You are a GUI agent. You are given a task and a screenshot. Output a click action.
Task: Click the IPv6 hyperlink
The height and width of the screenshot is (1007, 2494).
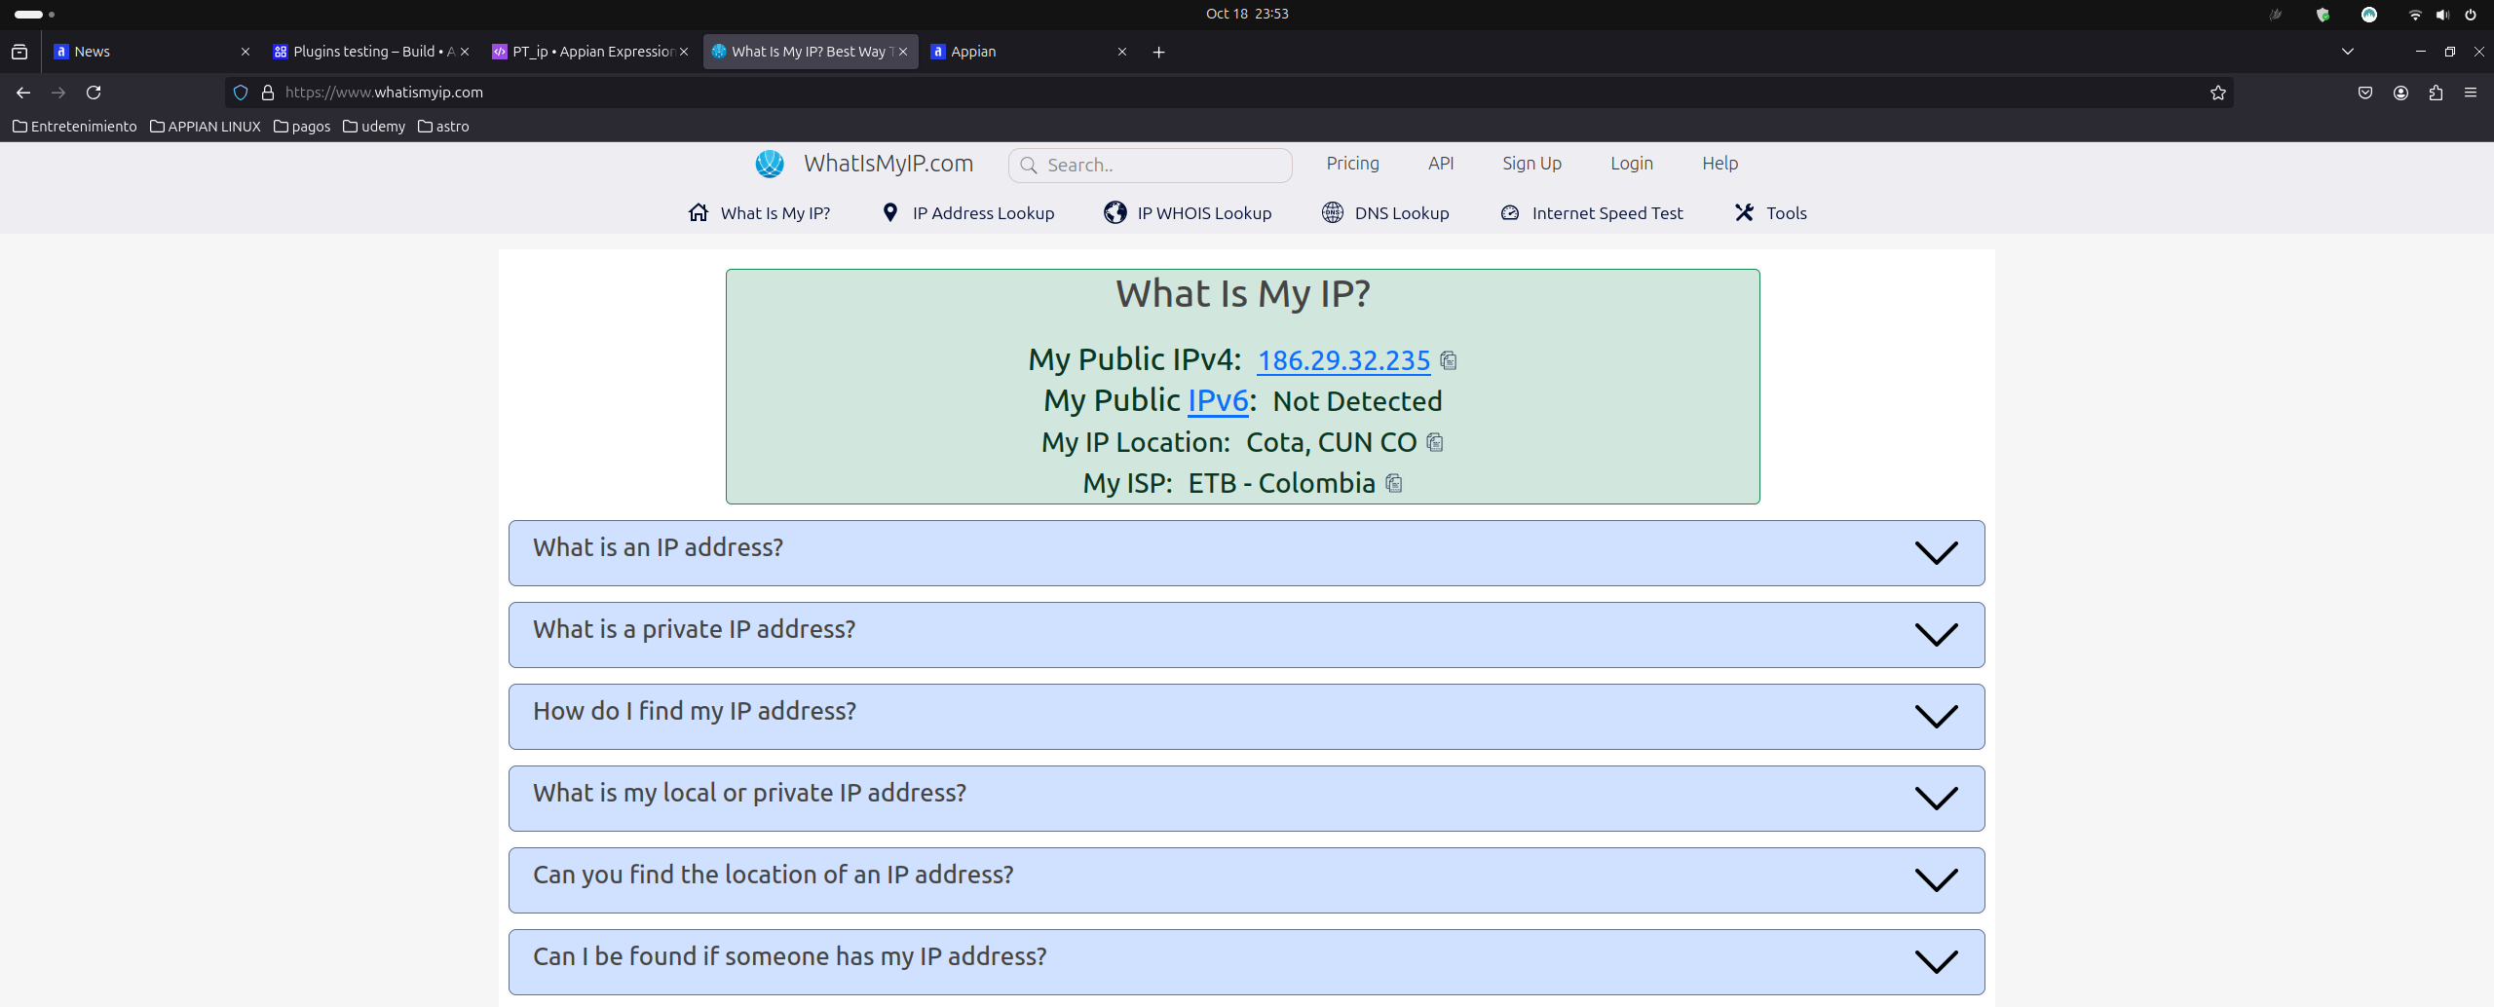pos(1218,400)
